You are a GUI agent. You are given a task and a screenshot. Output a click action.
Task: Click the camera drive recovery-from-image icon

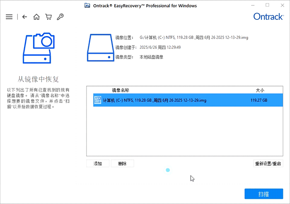(x=39, y=48)
